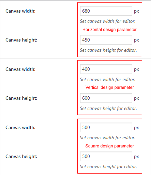This screenshot has width=151, height=175.
Task: Select the canvas height field showing 600
Action: click(x=106, y=98)
